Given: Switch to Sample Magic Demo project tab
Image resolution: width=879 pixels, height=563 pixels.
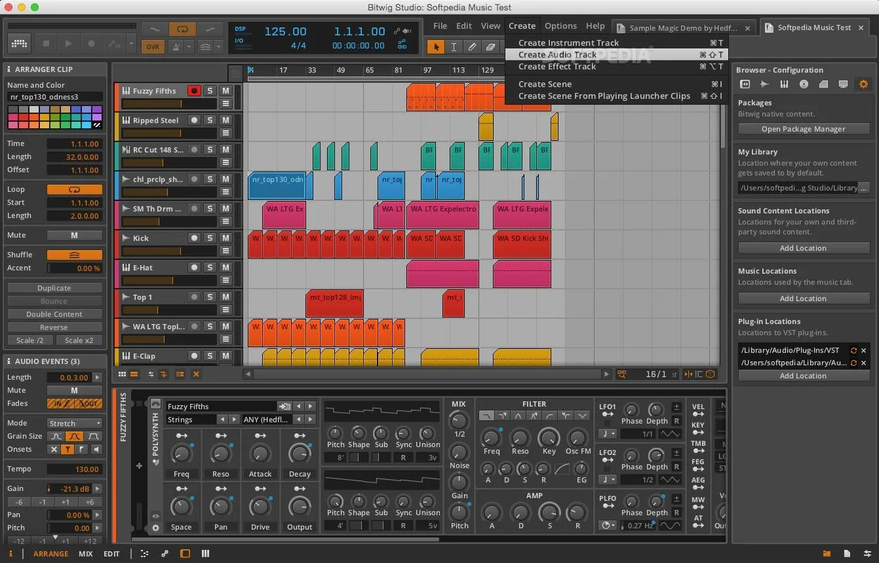Looking at the screenshot, I should [x=684, y=27].
